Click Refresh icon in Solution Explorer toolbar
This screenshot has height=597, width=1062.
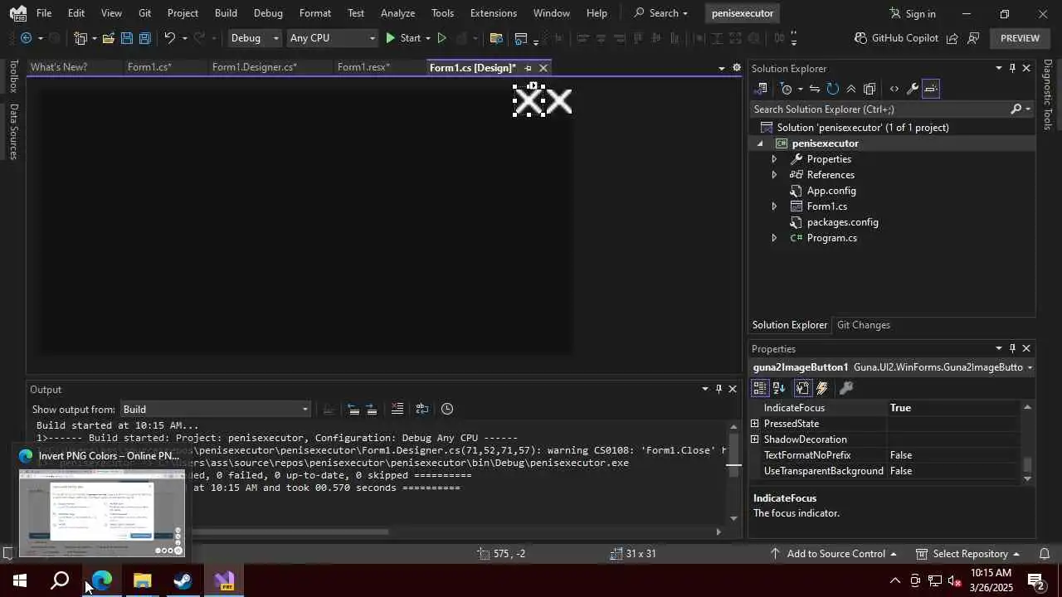pyautogui.click(x=832, y=89)
